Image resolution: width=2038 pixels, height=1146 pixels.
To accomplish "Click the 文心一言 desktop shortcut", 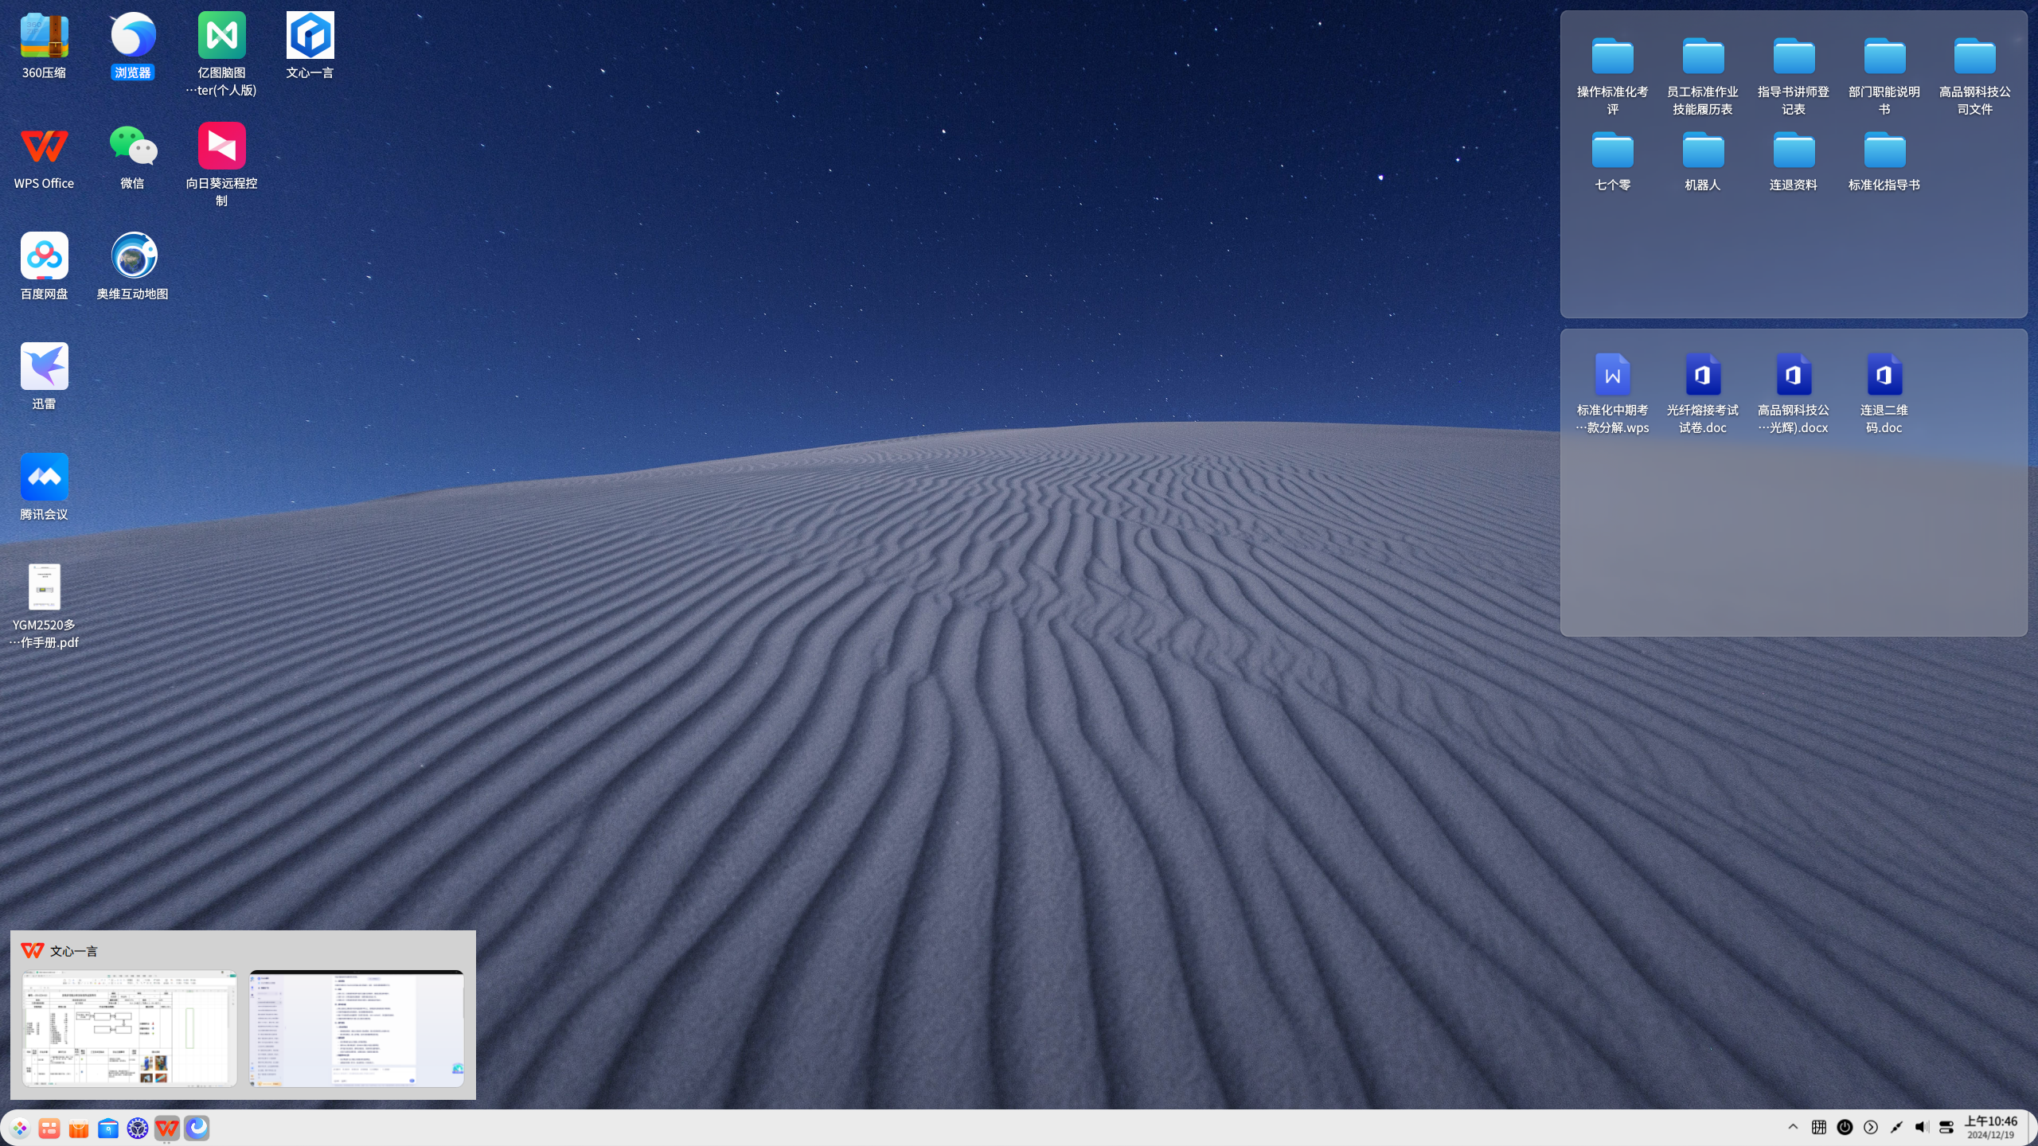I will coord(310,46).
